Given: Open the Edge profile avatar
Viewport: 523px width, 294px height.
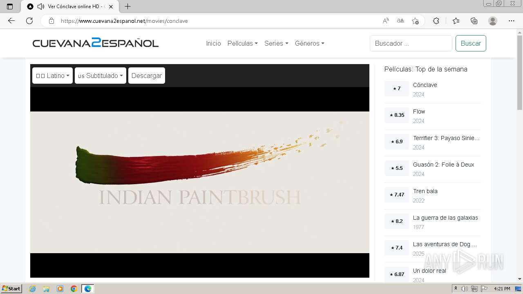Looking at the screenshot, I should (x=493, y=21).
